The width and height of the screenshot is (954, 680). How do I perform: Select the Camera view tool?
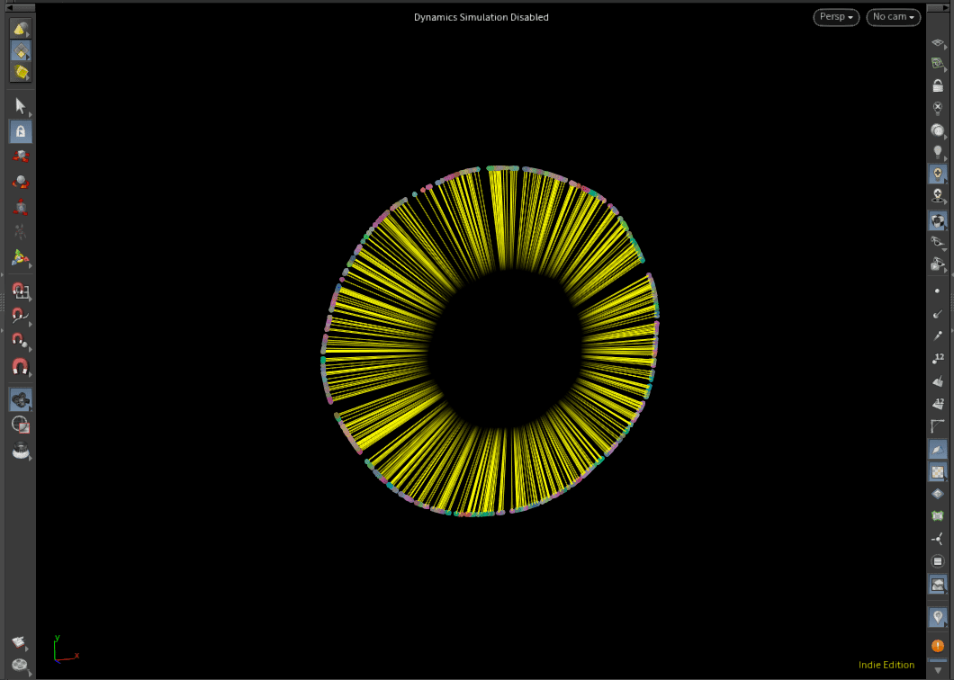tap(20, 398)
